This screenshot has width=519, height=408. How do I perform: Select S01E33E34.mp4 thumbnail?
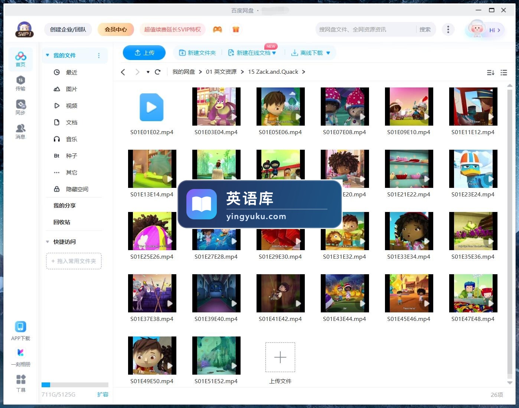pyautogui.click(x=409, y=231)
